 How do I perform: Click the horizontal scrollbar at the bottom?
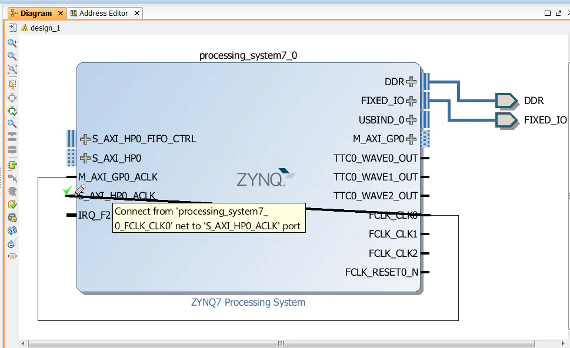click(x=281, y=343)
